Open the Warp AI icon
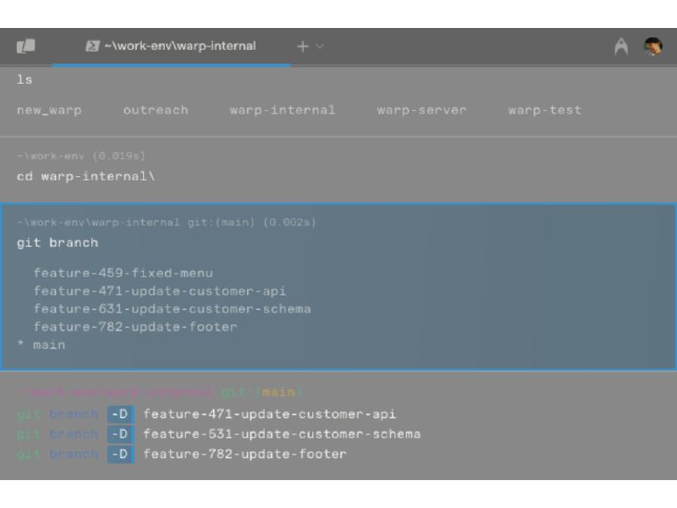Image resolution: width=677 pixels, height=508 pixels. [x=621, y=47]
